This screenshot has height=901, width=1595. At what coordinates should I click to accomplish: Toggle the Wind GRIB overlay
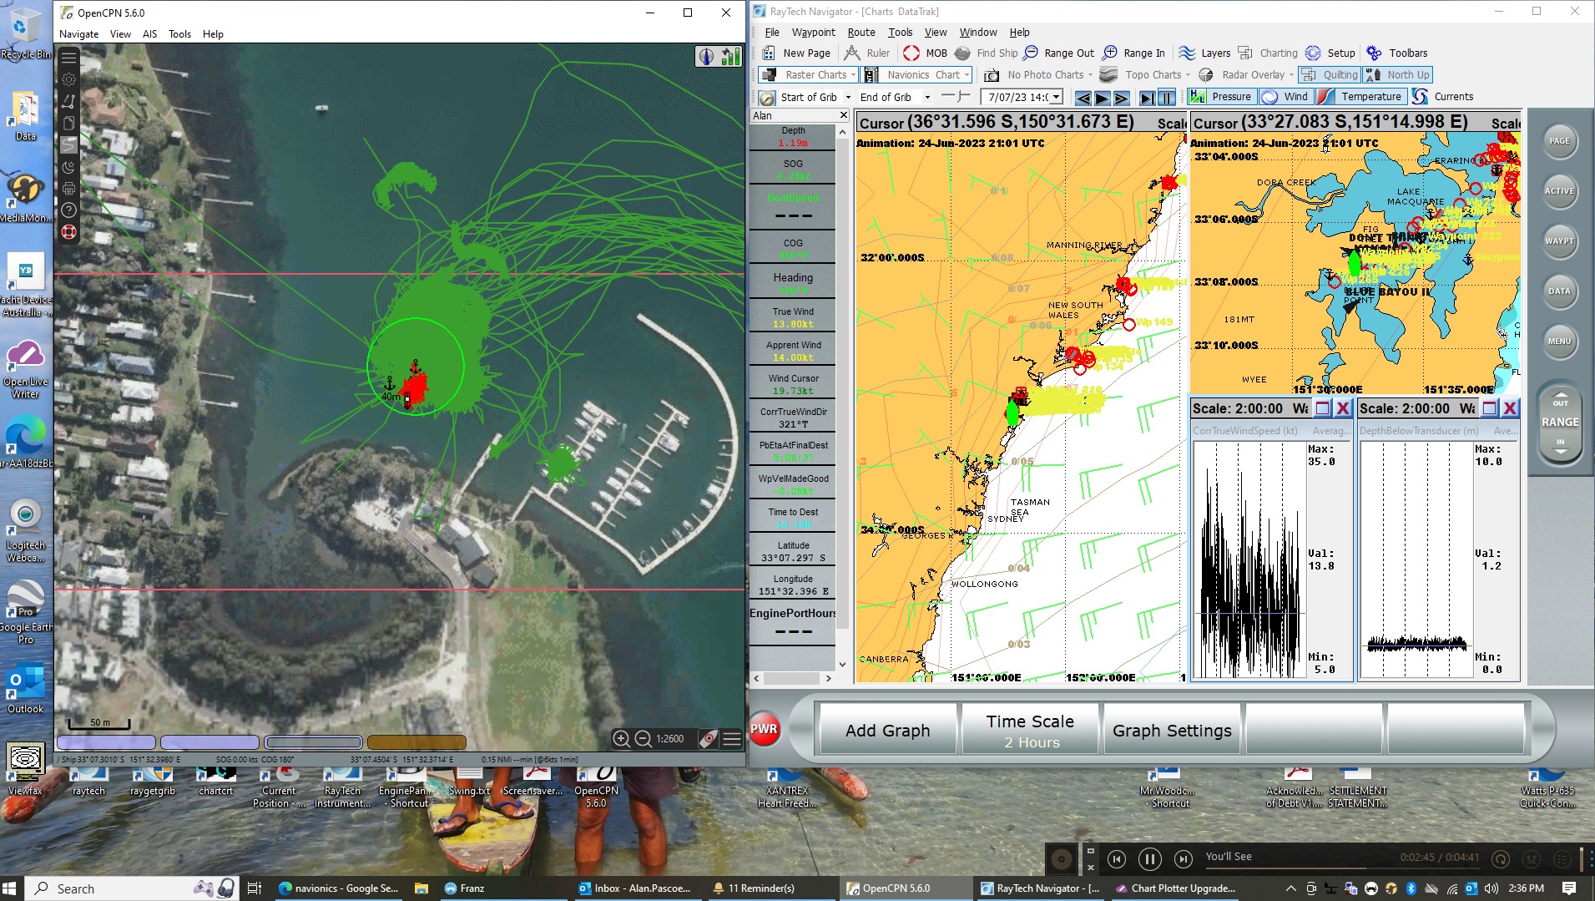coord(1285,96)
